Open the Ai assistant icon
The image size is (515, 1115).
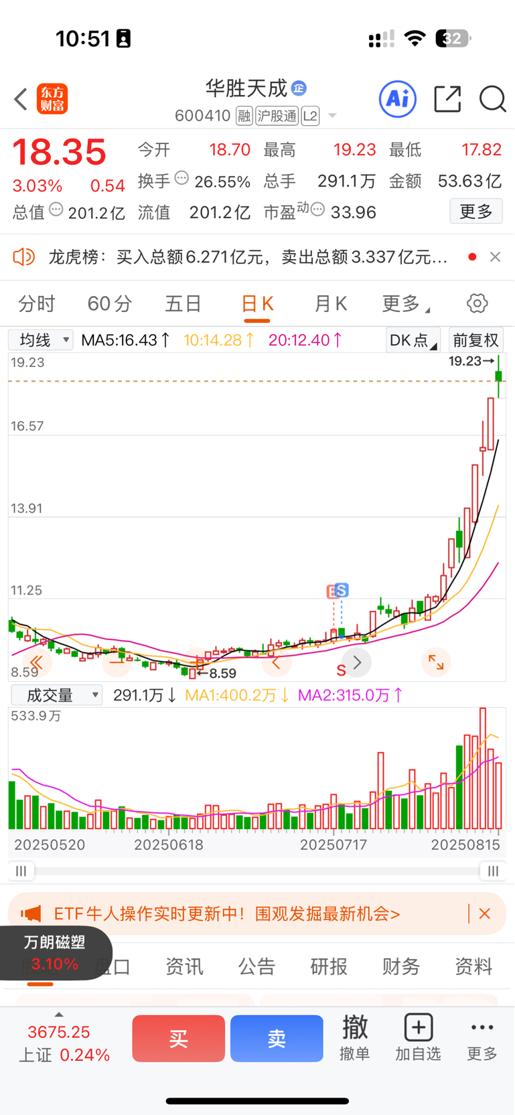click(x=398, y=99)
